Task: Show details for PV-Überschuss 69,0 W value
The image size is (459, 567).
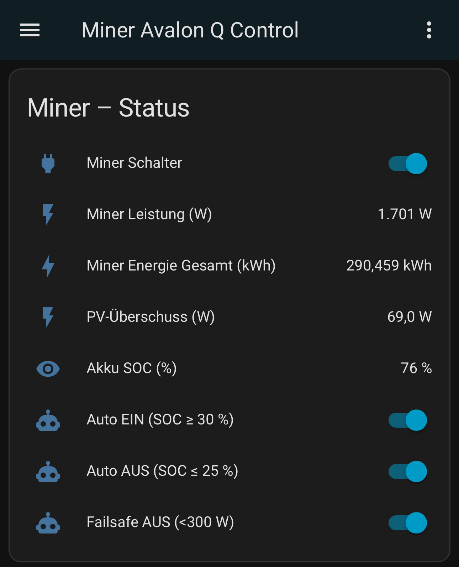Action: coord(409,317)
